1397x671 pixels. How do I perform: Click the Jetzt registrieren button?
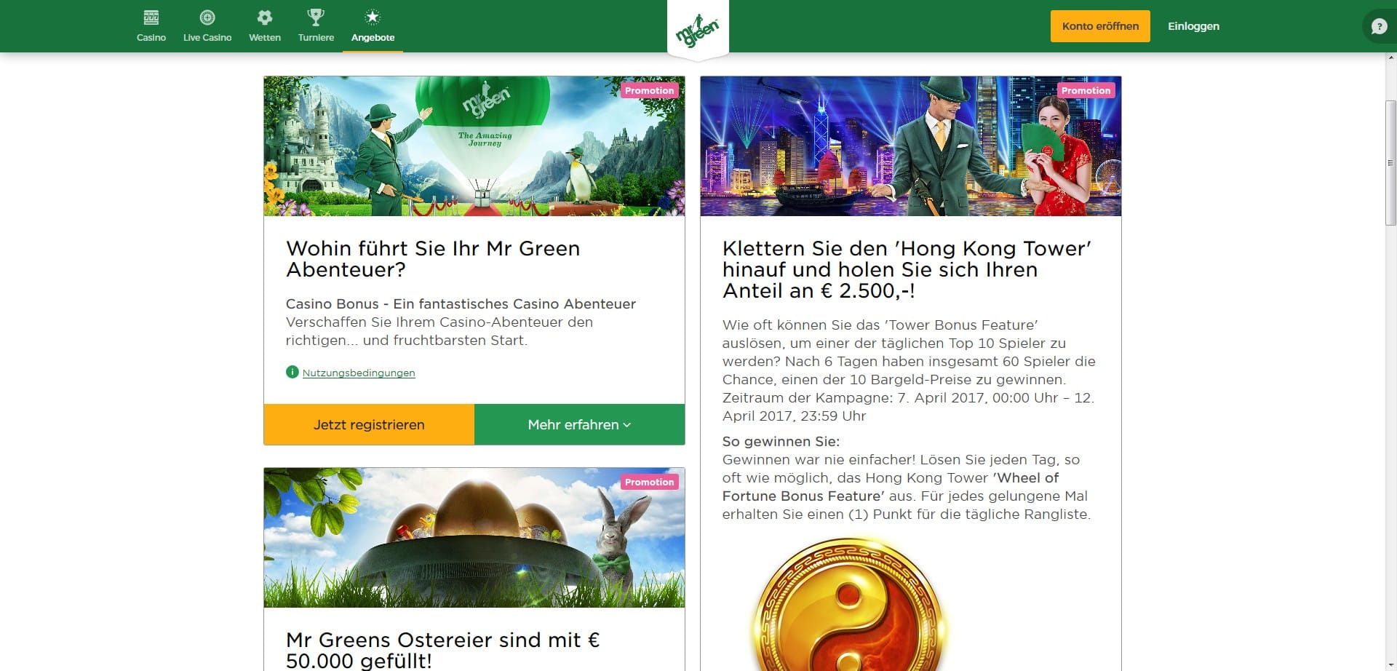[369, 424]
